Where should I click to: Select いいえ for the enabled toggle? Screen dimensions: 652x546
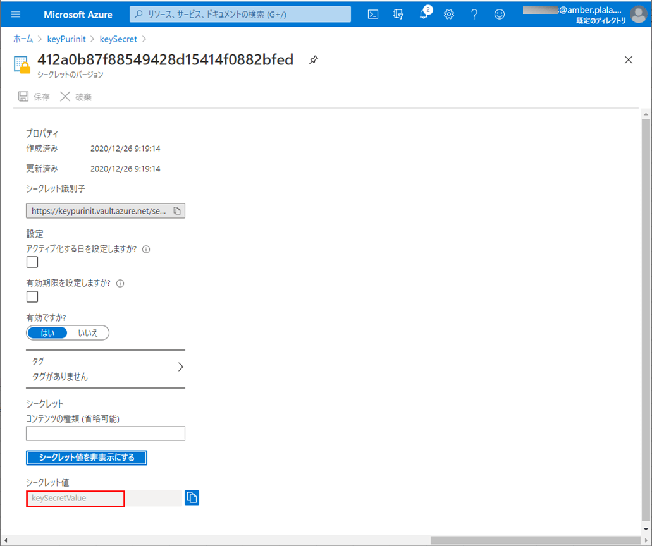(x=88, y=333)
